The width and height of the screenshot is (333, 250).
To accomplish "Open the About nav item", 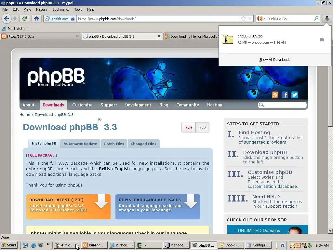I will coord(29,105).
